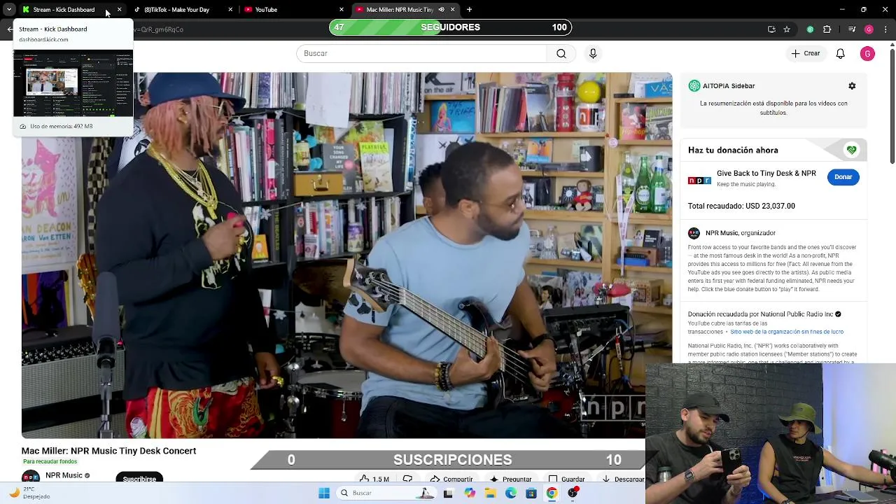Open the NPR Music channel name link
The width and height of the screenshot is (896, 504).
point(64,475)
